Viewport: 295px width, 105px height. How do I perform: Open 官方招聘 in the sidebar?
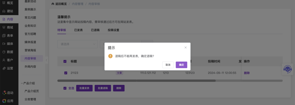click(x=30, y=34)
